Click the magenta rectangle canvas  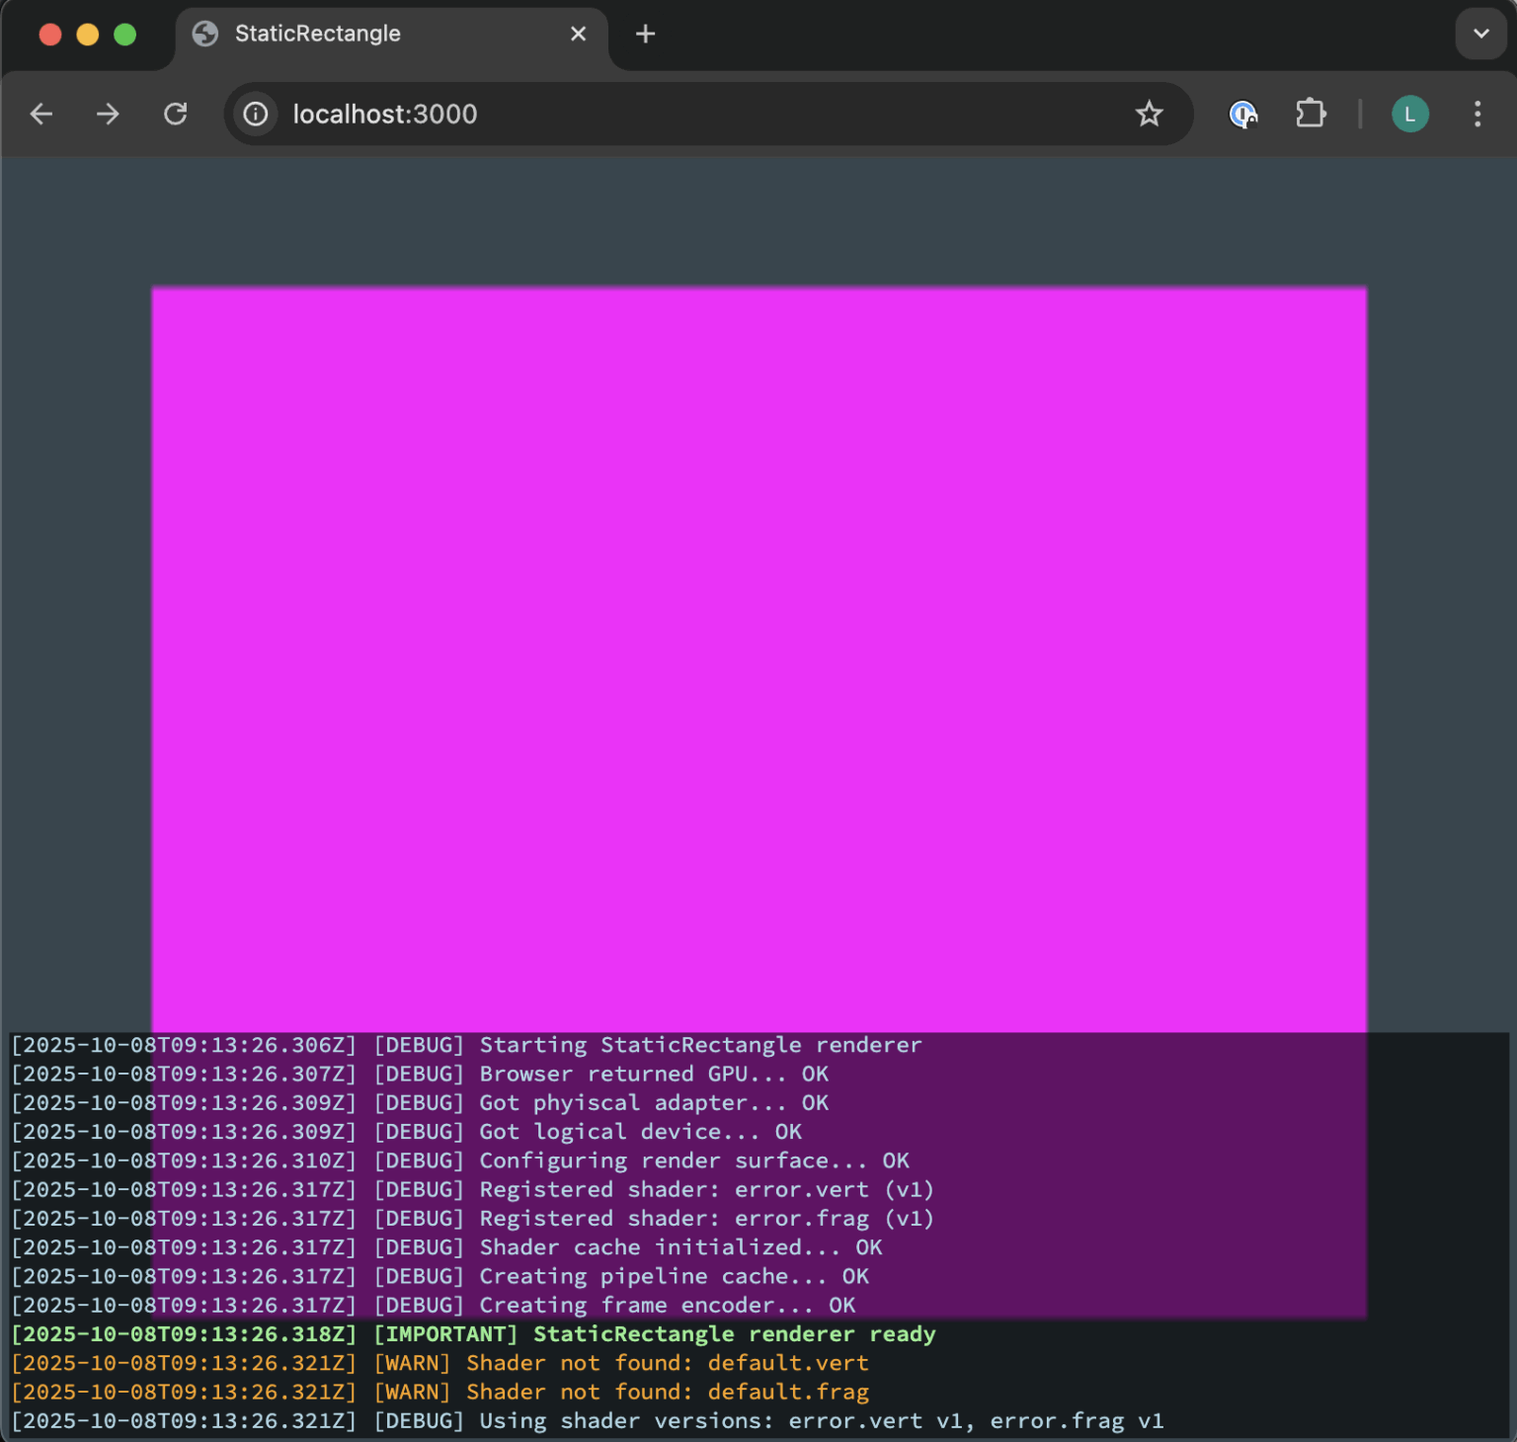pos(758,652)
